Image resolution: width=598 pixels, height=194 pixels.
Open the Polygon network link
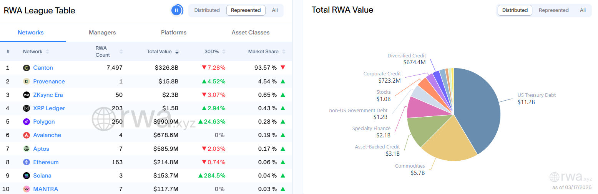(44, 122)
